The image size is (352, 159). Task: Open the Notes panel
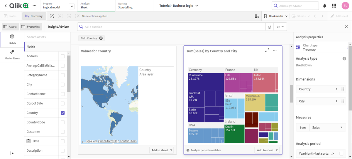click(11, 16)
